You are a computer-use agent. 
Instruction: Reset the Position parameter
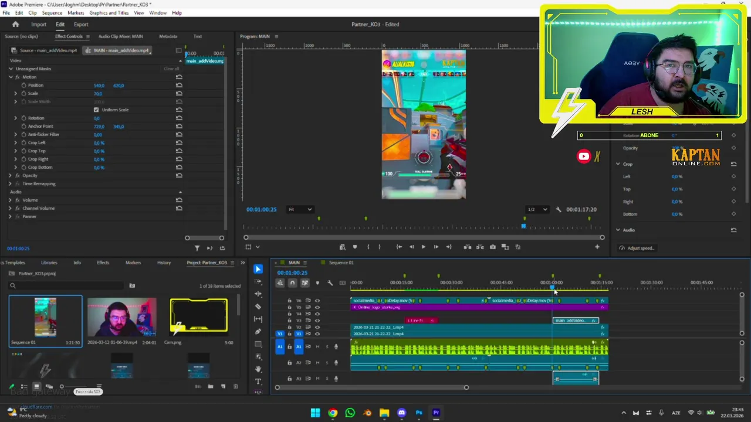[179, 85]
